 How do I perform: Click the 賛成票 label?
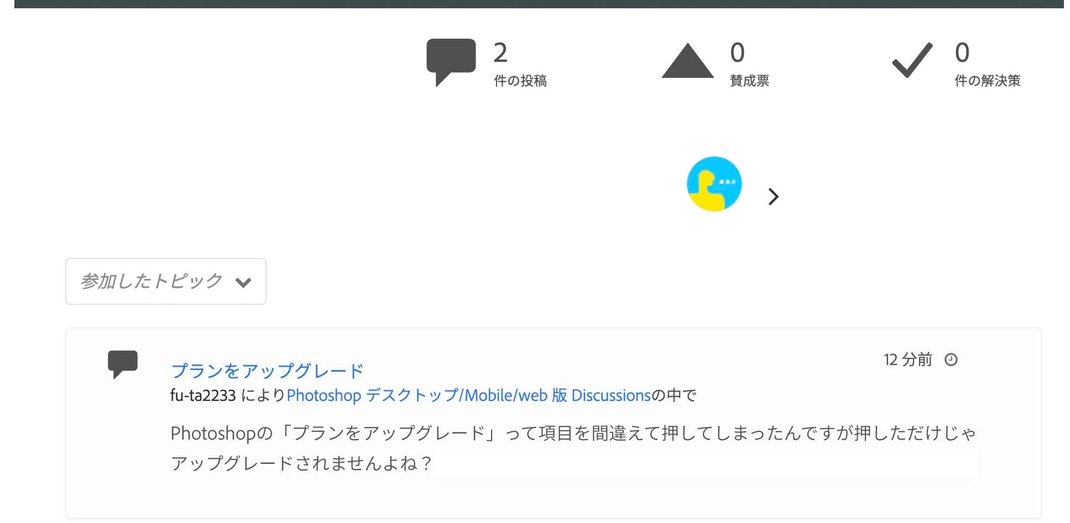(749, 81)
